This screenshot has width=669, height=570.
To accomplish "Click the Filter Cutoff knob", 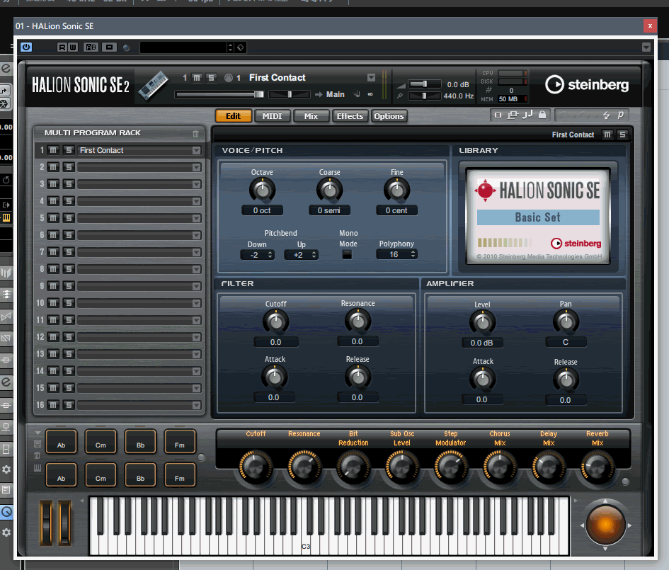I will click(275, 322).
